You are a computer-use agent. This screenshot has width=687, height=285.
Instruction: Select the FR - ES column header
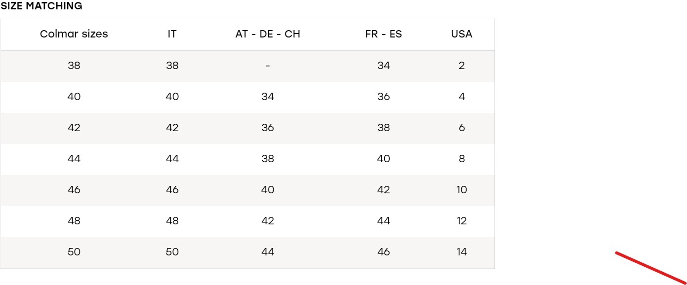point(383,34)
